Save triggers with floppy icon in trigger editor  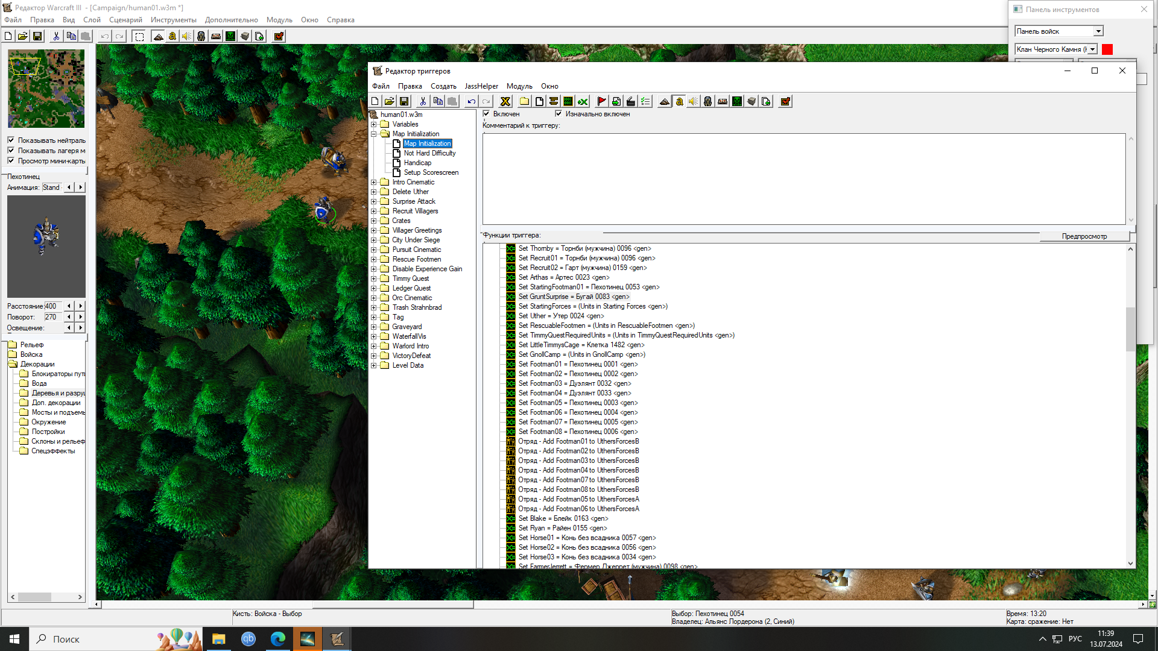click(x=404, y=101)
